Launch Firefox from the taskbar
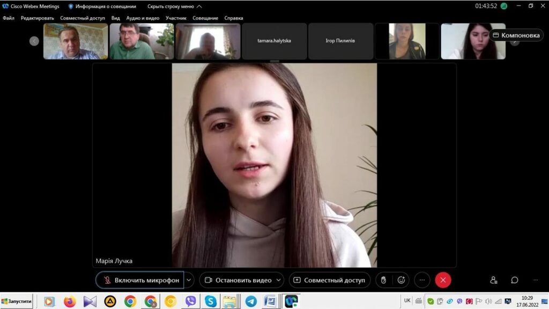Viewport: 549px width, 309px height. (x=70, y=301)
